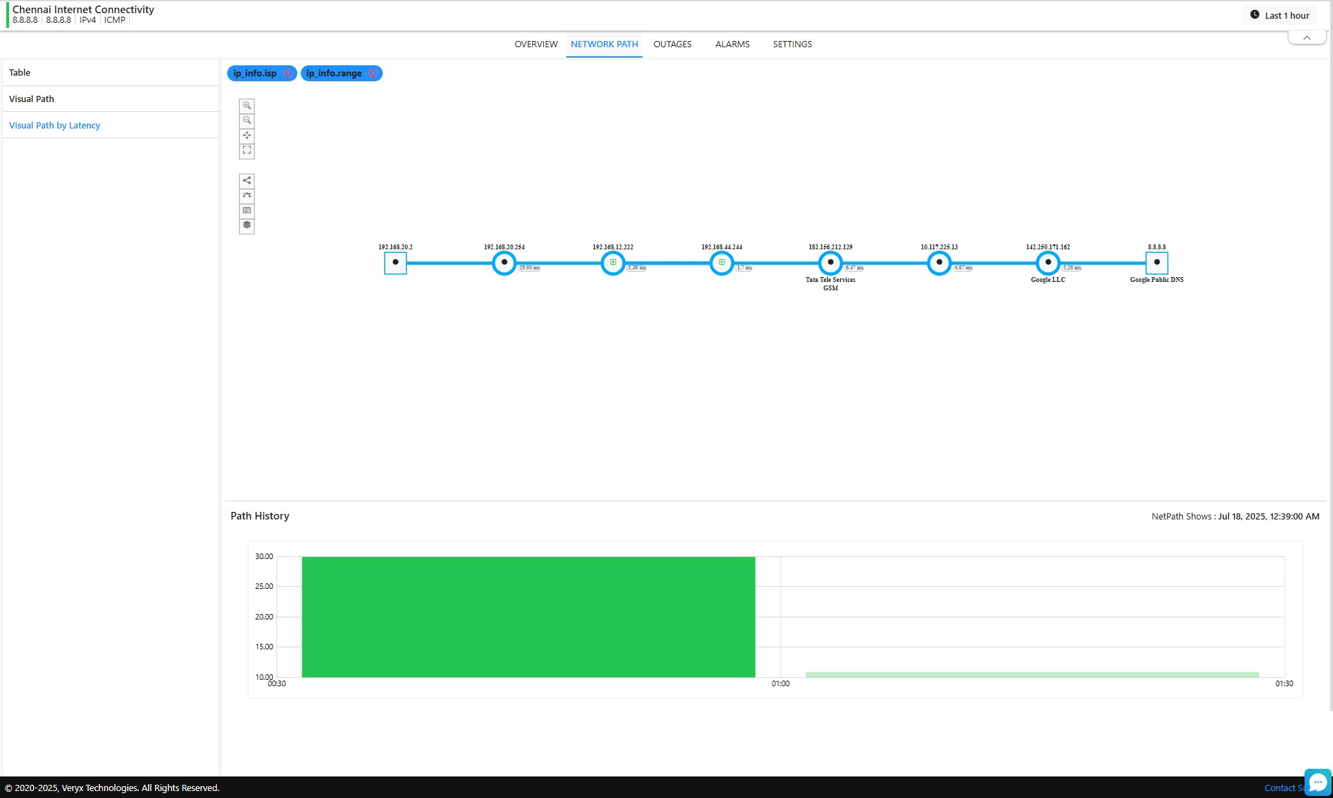Collapse the header with the chevron-up button
The image size is (1333, 798).
click(x=1307, y=38)
